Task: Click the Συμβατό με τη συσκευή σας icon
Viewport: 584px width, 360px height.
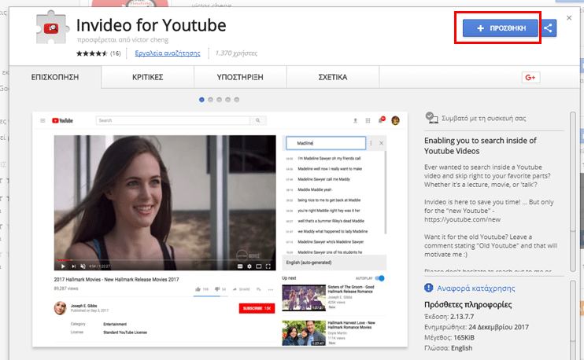Action: pos(431,118)
